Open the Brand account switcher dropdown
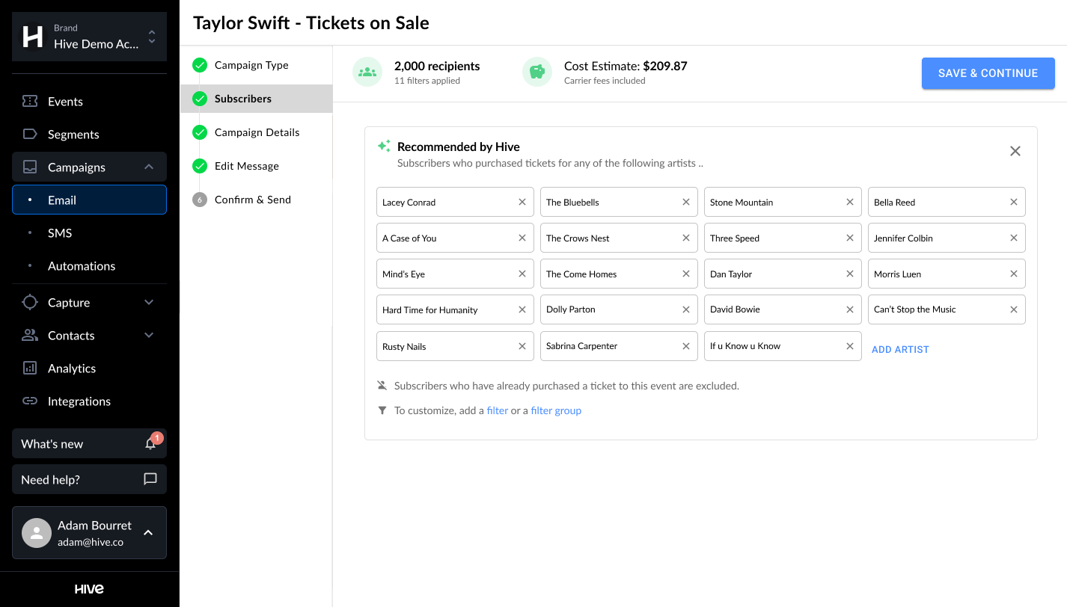The width and height of the screenshot is (1067, 607). point(89,37)
